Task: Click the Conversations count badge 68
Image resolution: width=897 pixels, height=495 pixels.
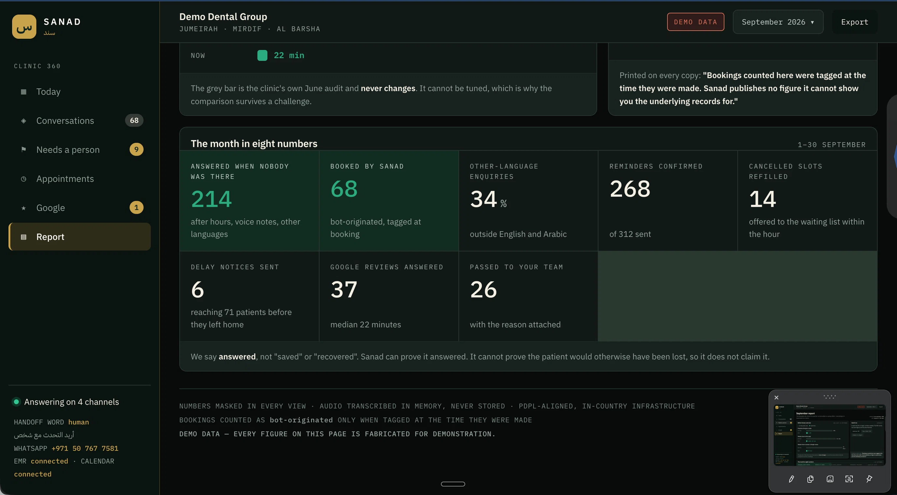Action: 134,120
